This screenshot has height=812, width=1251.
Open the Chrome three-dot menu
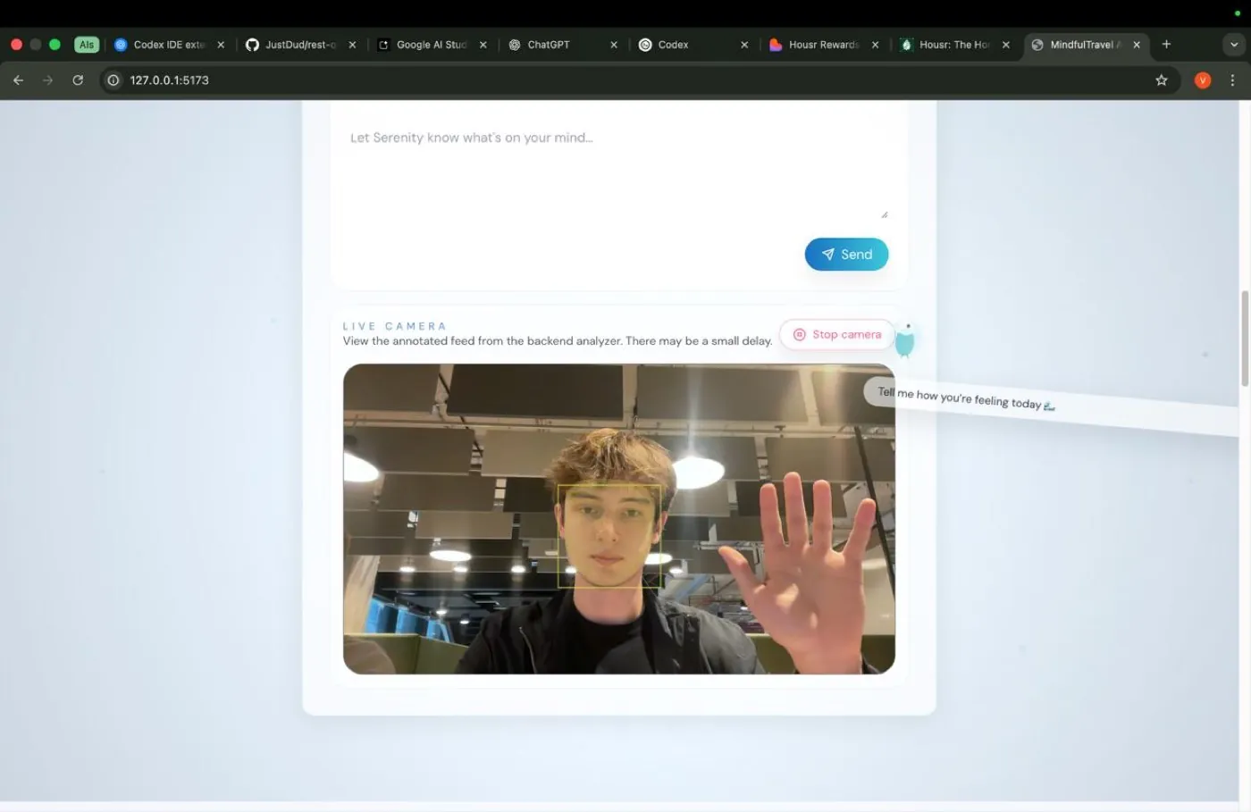click(x=1232, y=80)
